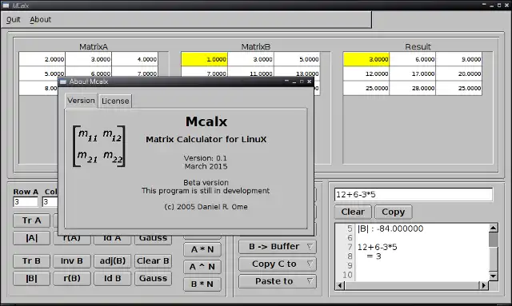
Task: Click the output log scroll down arrow
Action: pos(493,276)
